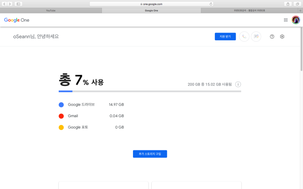The image size is (303, 189).
Task: Open settings with the gear icon
Action: [x=282, y=37]
